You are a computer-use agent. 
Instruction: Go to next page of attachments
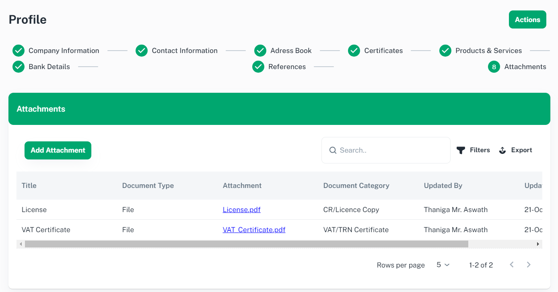529,265
